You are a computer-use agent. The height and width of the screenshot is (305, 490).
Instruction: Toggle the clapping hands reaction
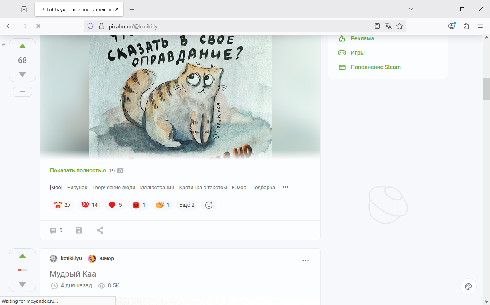pyautogui.click(x=162, y=205)
